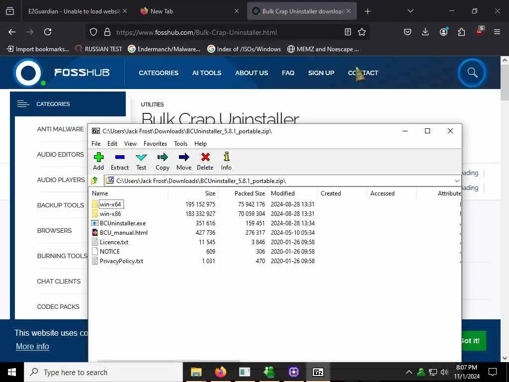
Task: Open Windows Start menu
Action: click(12, 372)
